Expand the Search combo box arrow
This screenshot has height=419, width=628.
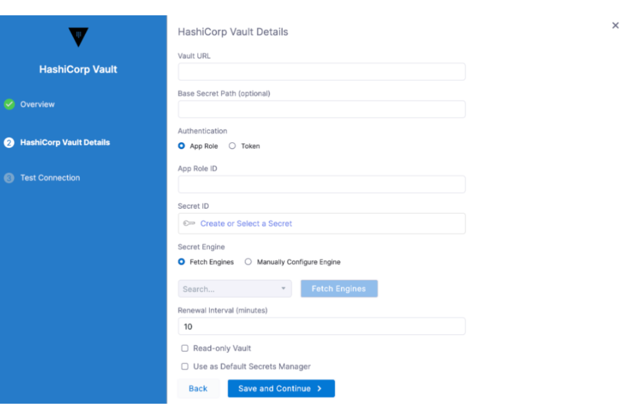click(x=283, y=289)
